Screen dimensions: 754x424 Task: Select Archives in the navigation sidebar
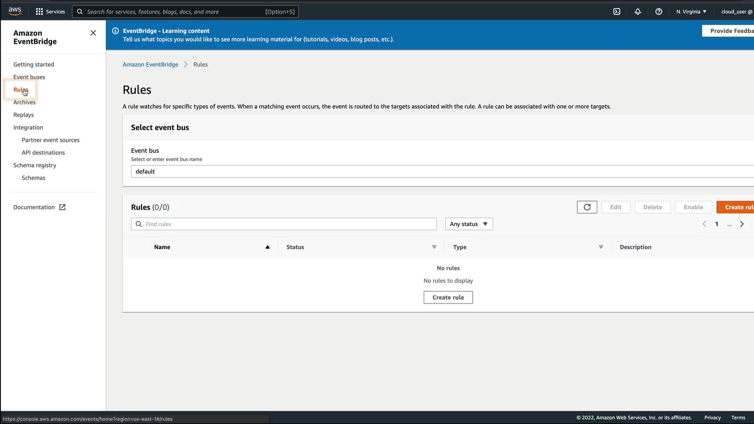click(x=24, y=102)
